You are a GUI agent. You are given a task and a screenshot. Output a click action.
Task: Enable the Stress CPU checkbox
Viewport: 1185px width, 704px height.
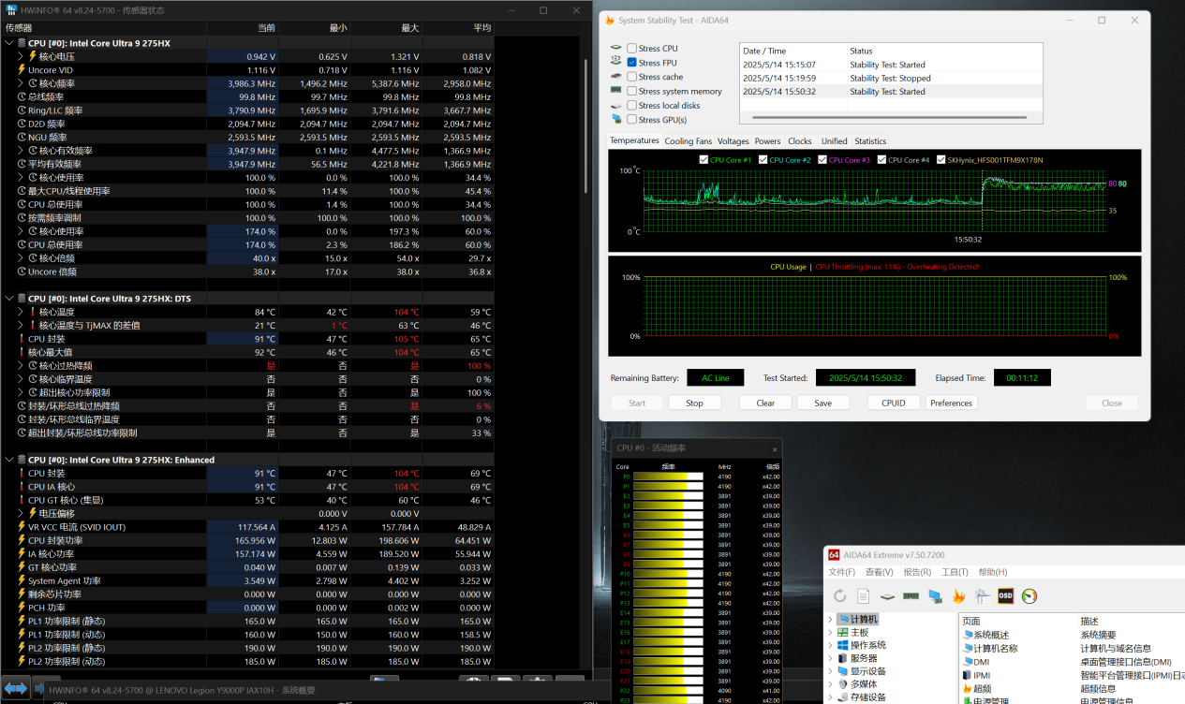point(631,49)
